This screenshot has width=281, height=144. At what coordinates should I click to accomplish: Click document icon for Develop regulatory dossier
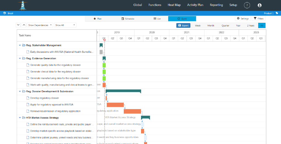click(x=28, y=98)
